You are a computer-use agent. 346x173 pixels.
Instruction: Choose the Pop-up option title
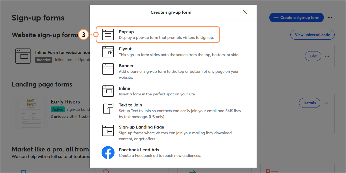click(x=126, y=32)
